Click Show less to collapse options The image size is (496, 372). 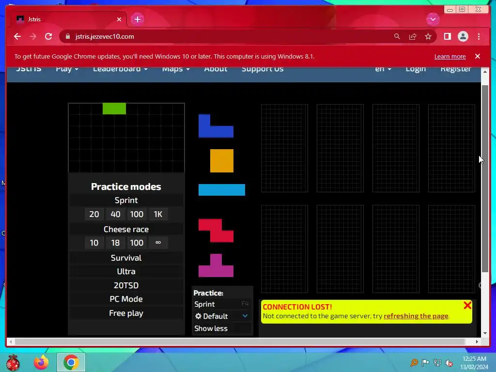pos(211,328)
